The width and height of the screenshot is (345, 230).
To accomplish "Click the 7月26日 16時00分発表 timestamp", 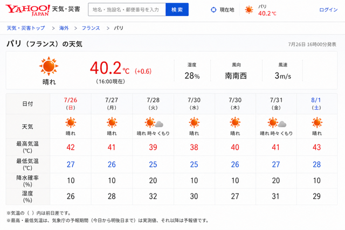I will tap(312, 44).
